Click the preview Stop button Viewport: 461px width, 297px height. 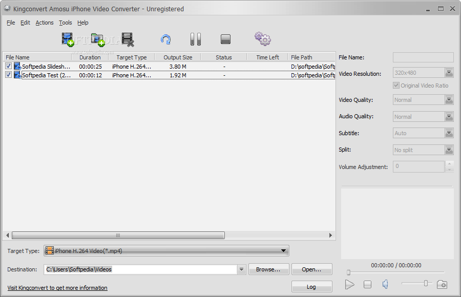tap(367, 284)
